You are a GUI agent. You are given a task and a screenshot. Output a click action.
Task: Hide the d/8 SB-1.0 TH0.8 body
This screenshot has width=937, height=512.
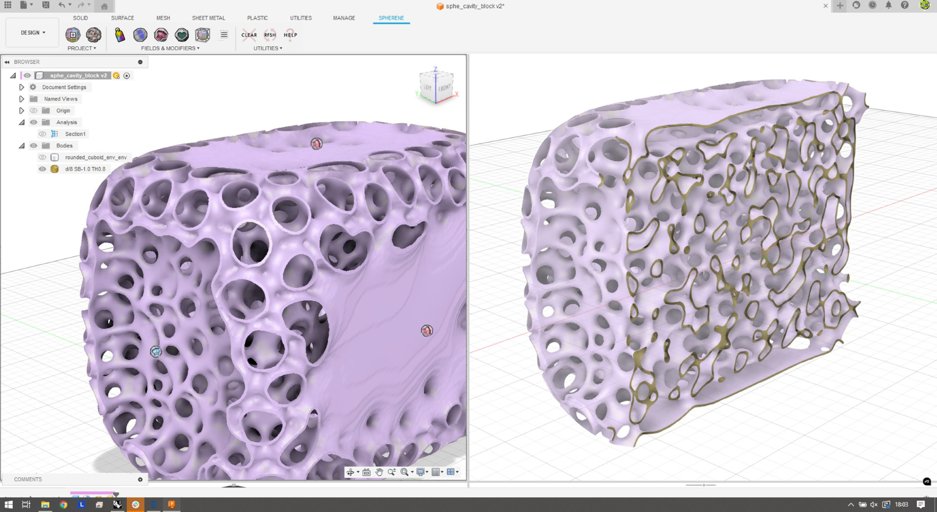(x=42, y=169)
